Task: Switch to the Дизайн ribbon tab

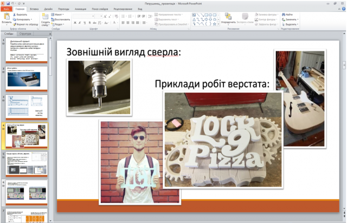Action: pyautogui.click(x=48, y=9)
